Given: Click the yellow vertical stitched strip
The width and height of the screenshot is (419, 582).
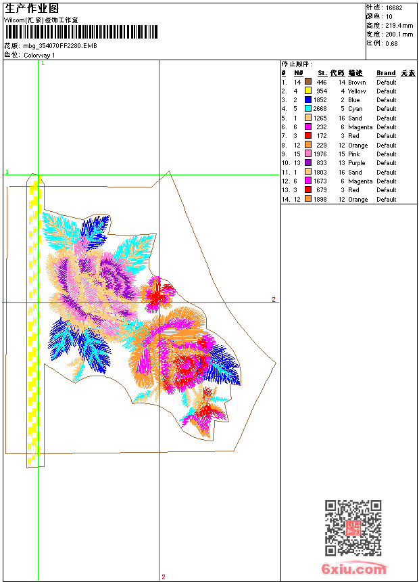Looking at the screenshot, I should click(34, 319).
